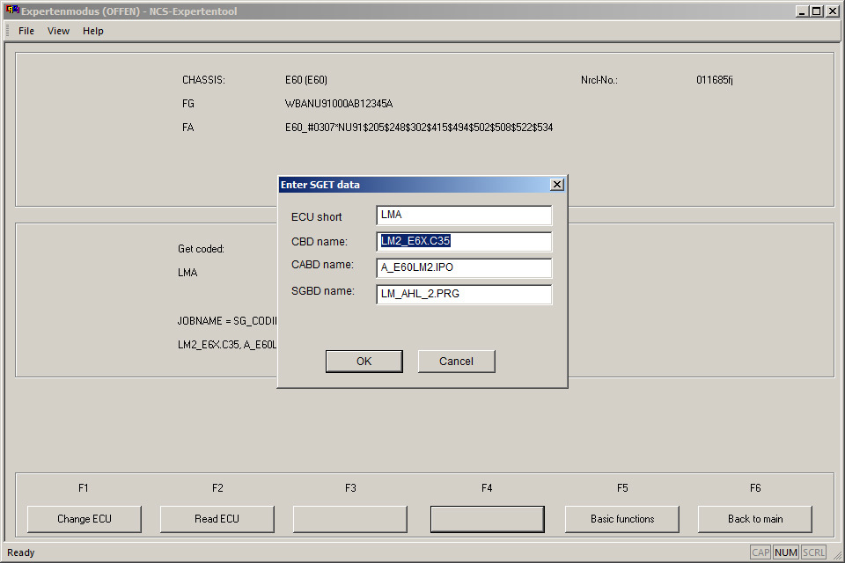Open the View menu
The image size is (845, 563).
point(58,32)
